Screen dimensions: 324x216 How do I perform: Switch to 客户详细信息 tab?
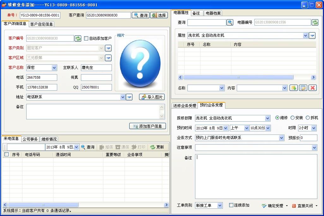(x=15, y=24)
